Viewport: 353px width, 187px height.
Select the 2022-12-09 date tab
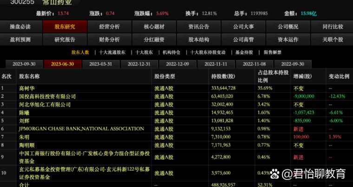click(x=177, y=64)
